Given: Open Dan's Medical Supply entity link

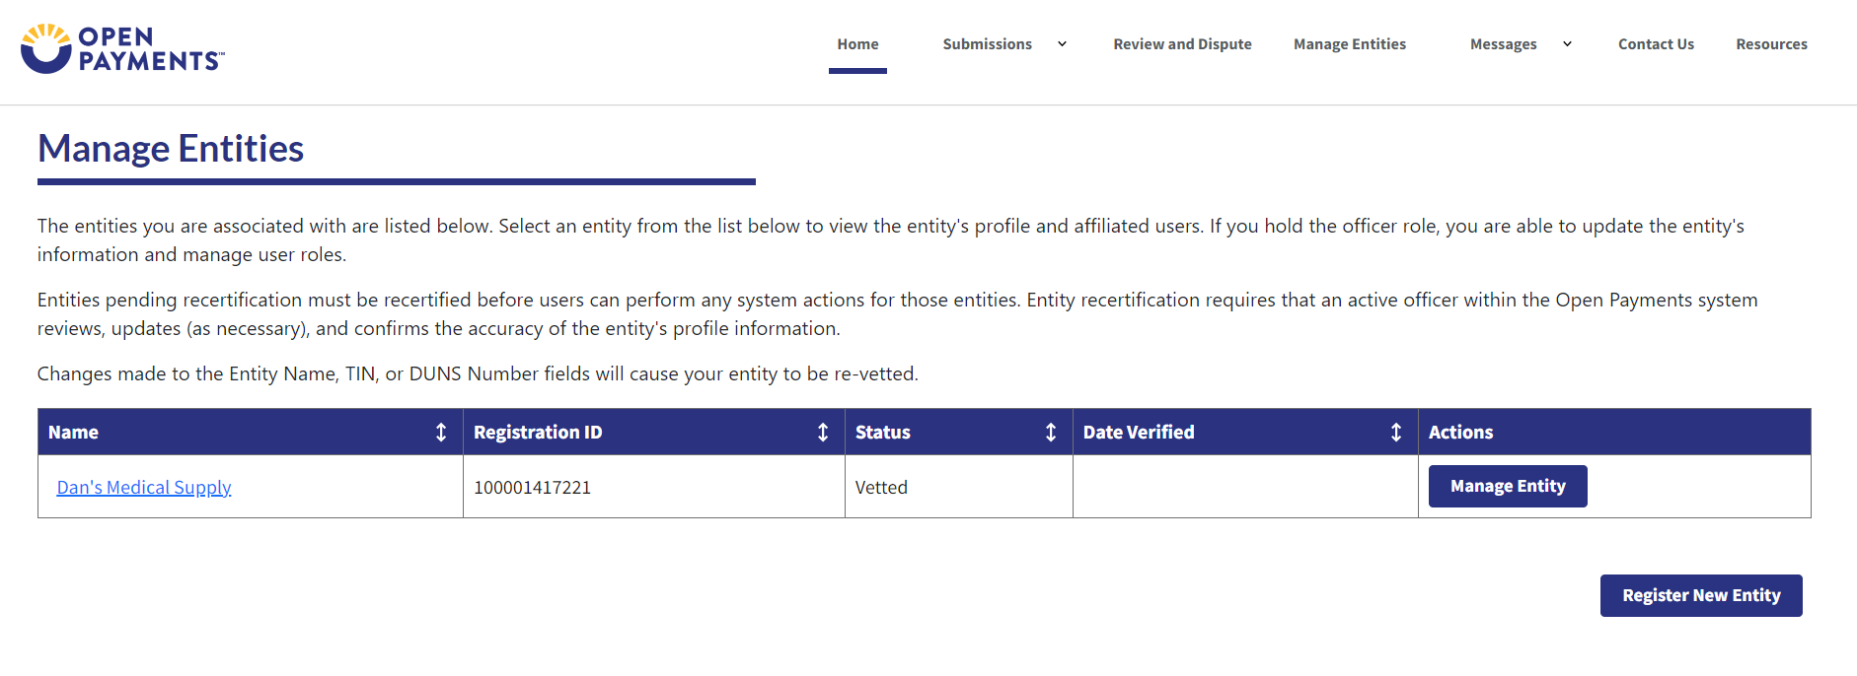Looking at the screenshot, I should coord(144,488).
